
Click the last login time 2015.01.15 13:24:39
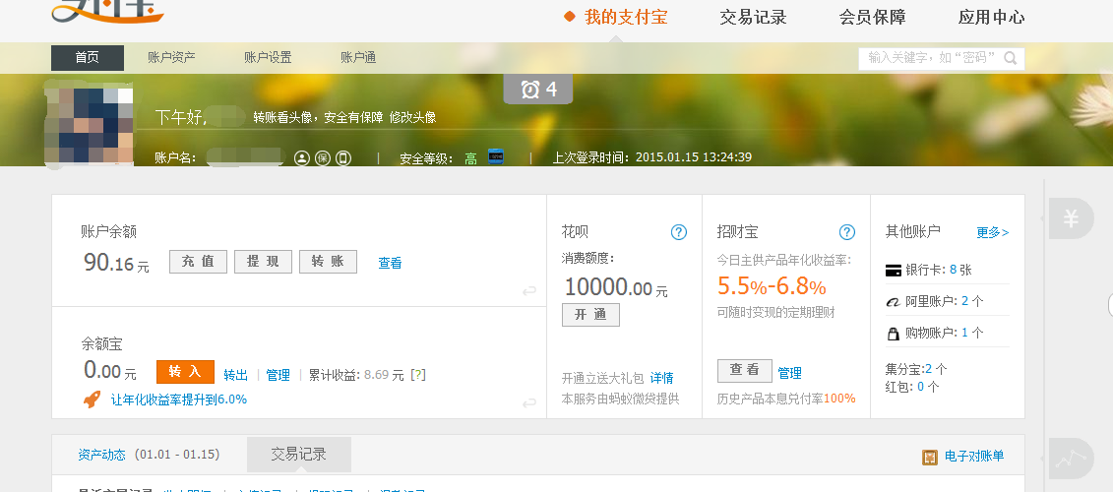(x=694, y=157)
